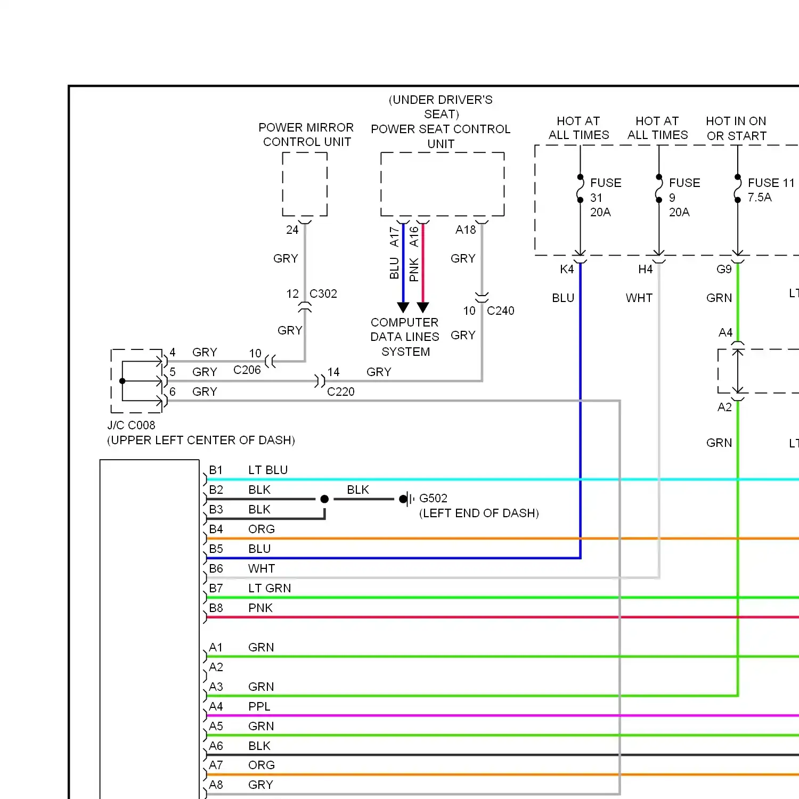The image size is (799, 799).
Task: Click the "LT BLU" wire label
Action: point(268,470)
